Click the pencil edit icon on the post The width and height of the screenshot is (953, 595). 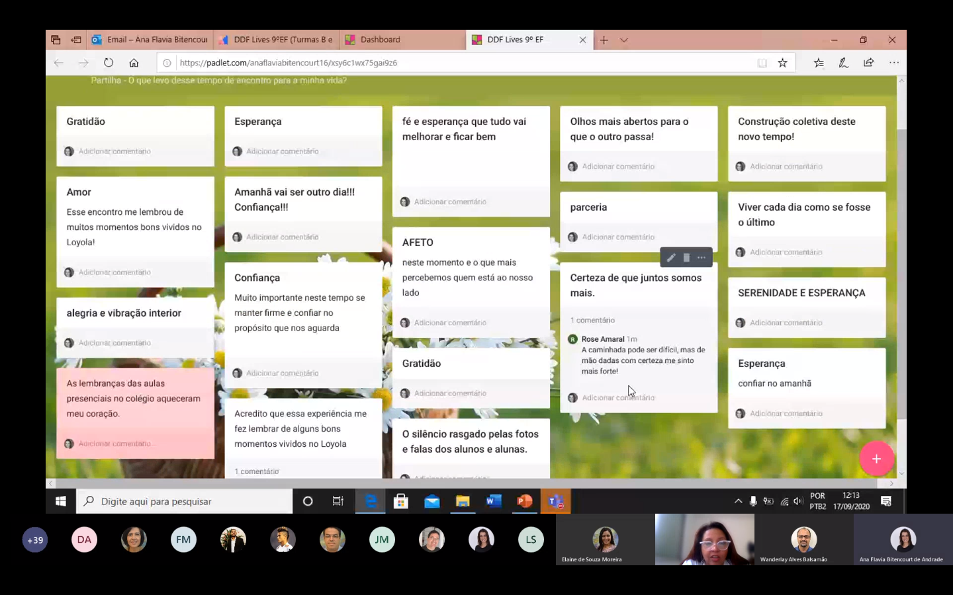point(671,258)
